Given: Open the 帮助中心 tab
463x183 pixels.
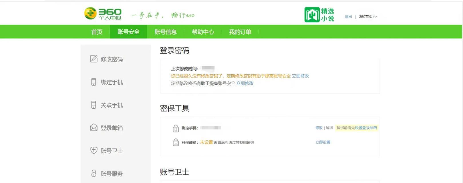Looking at the screenshot, I should pyautogui.click(x=203, y=32).
